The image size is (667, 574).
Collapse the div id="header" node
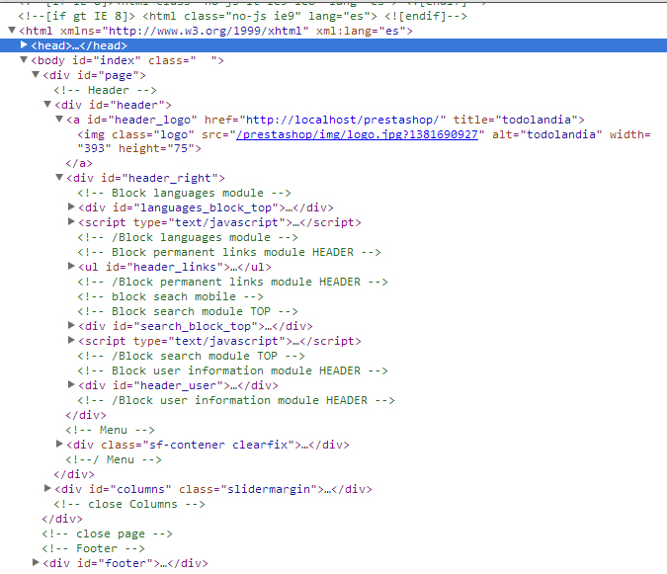pyautogui.click(x=47, y=104)
